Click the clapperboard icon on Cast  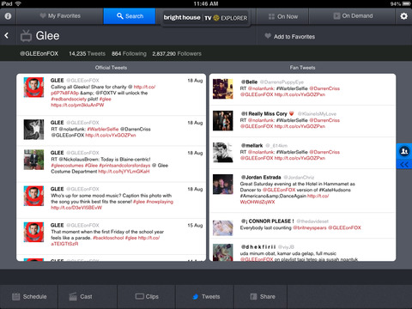point(73,296)
